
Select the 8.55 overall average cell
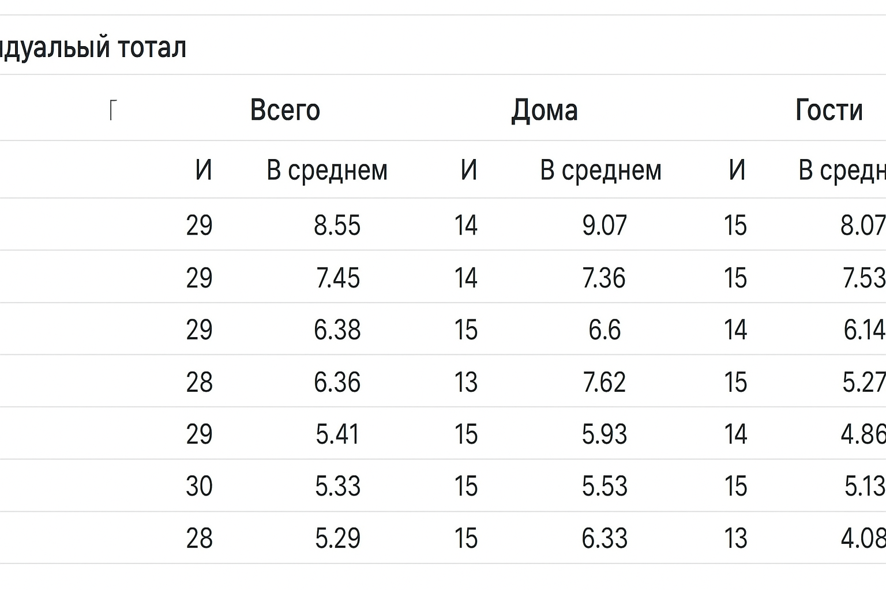[x=337, y=225]
